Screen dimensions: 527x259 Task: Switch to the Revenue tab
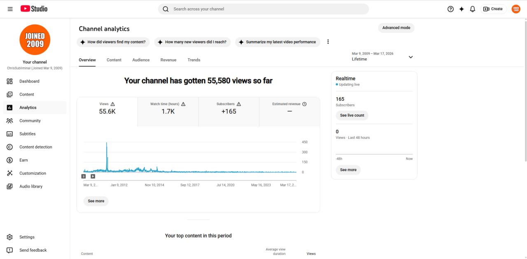click(x=168, y=60)
